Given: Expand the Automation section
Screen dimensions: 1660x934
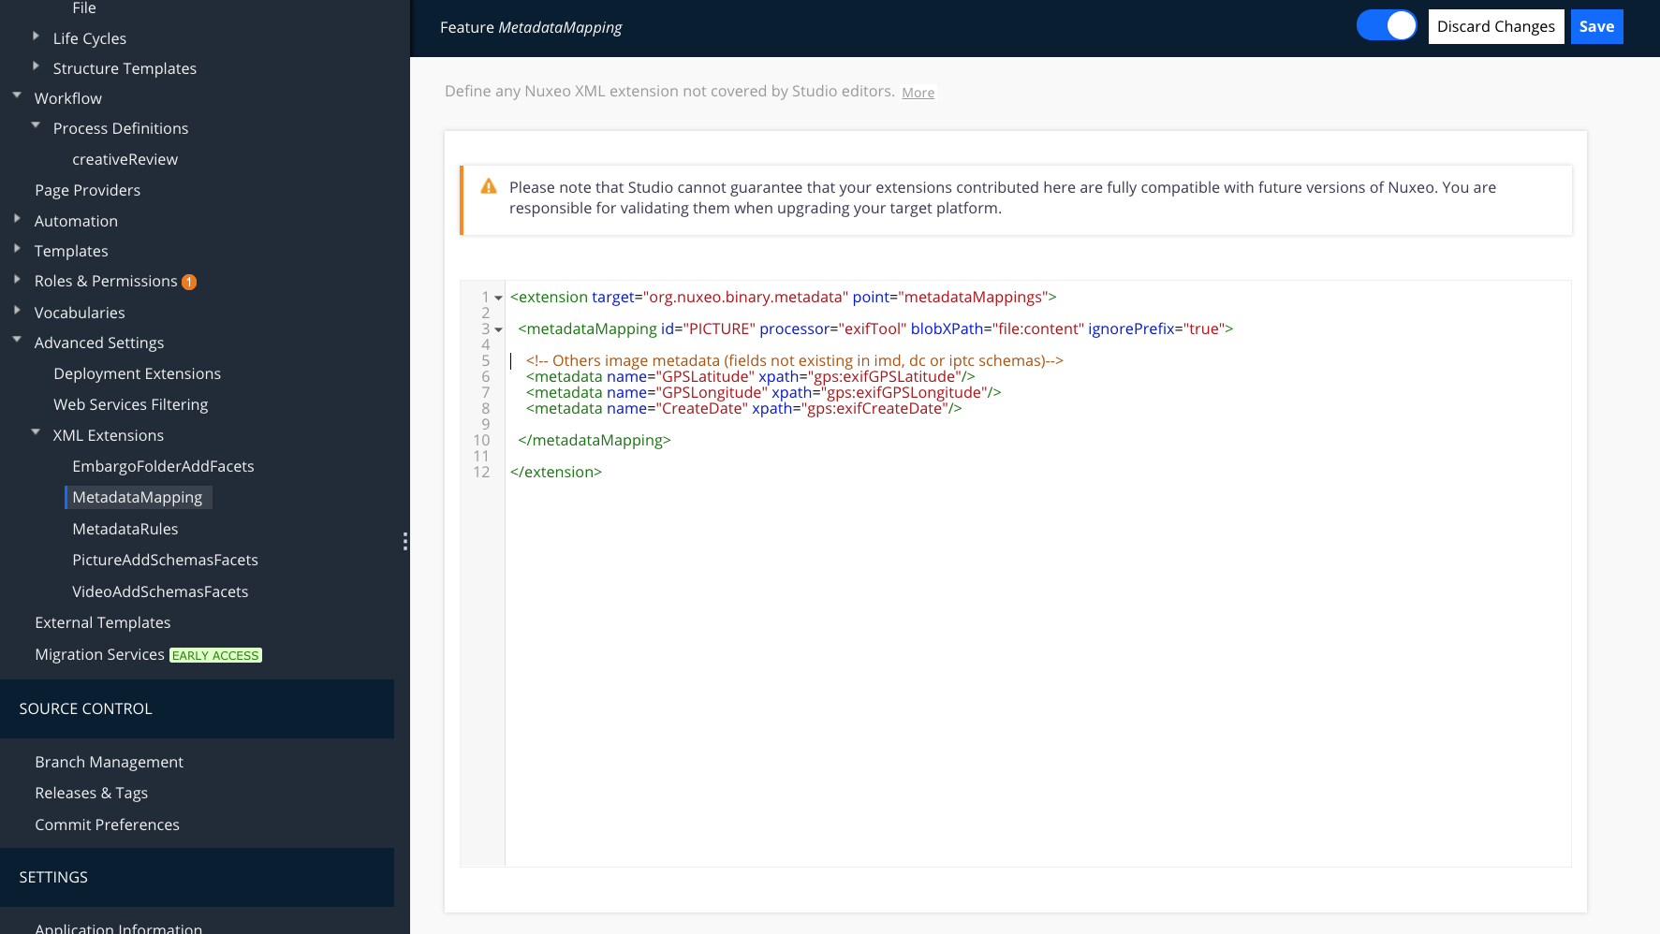Looking at the screenshot, I should point(17,220).
